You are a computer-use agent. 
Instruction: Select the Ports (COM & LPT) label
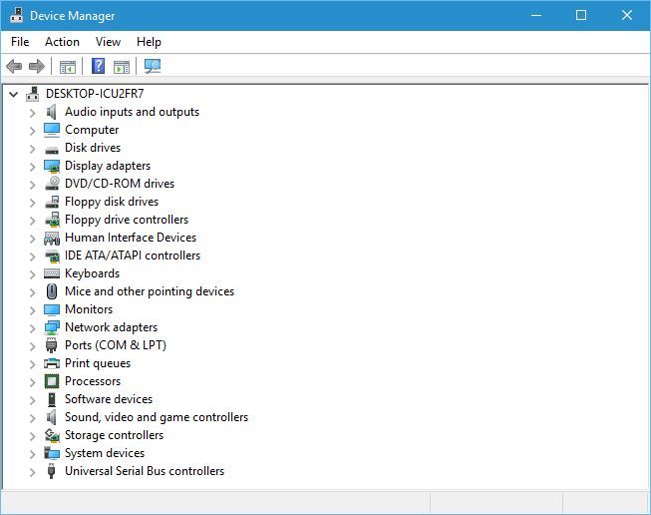(x=116, y=345)
